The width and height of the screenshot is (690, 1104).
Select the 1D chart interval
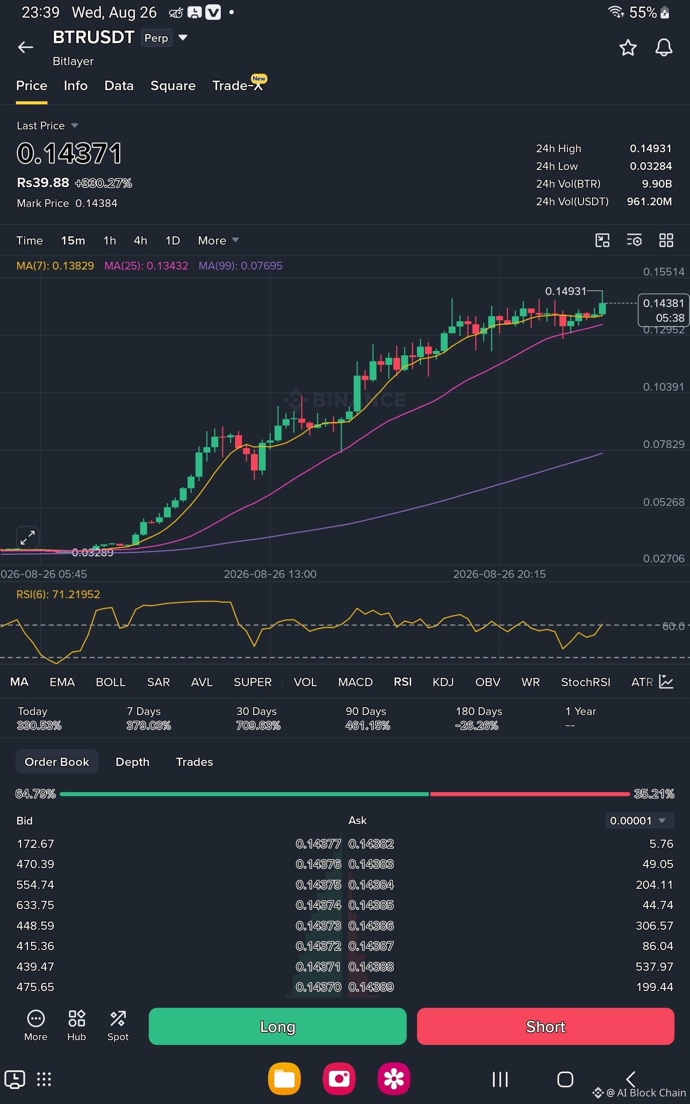click(x=172, y=240)
